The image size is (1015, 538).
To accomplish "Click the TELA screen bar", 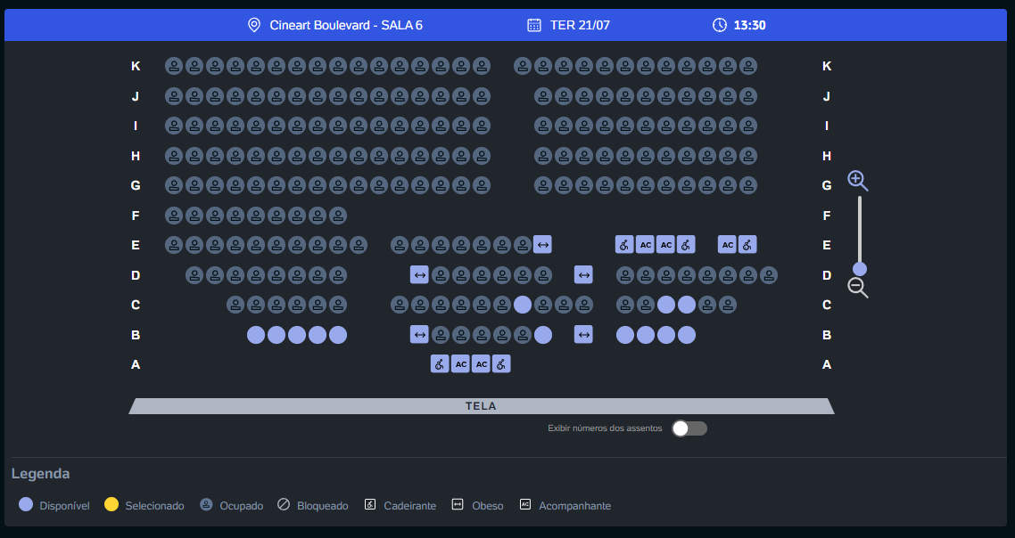I will pos(482,406).
